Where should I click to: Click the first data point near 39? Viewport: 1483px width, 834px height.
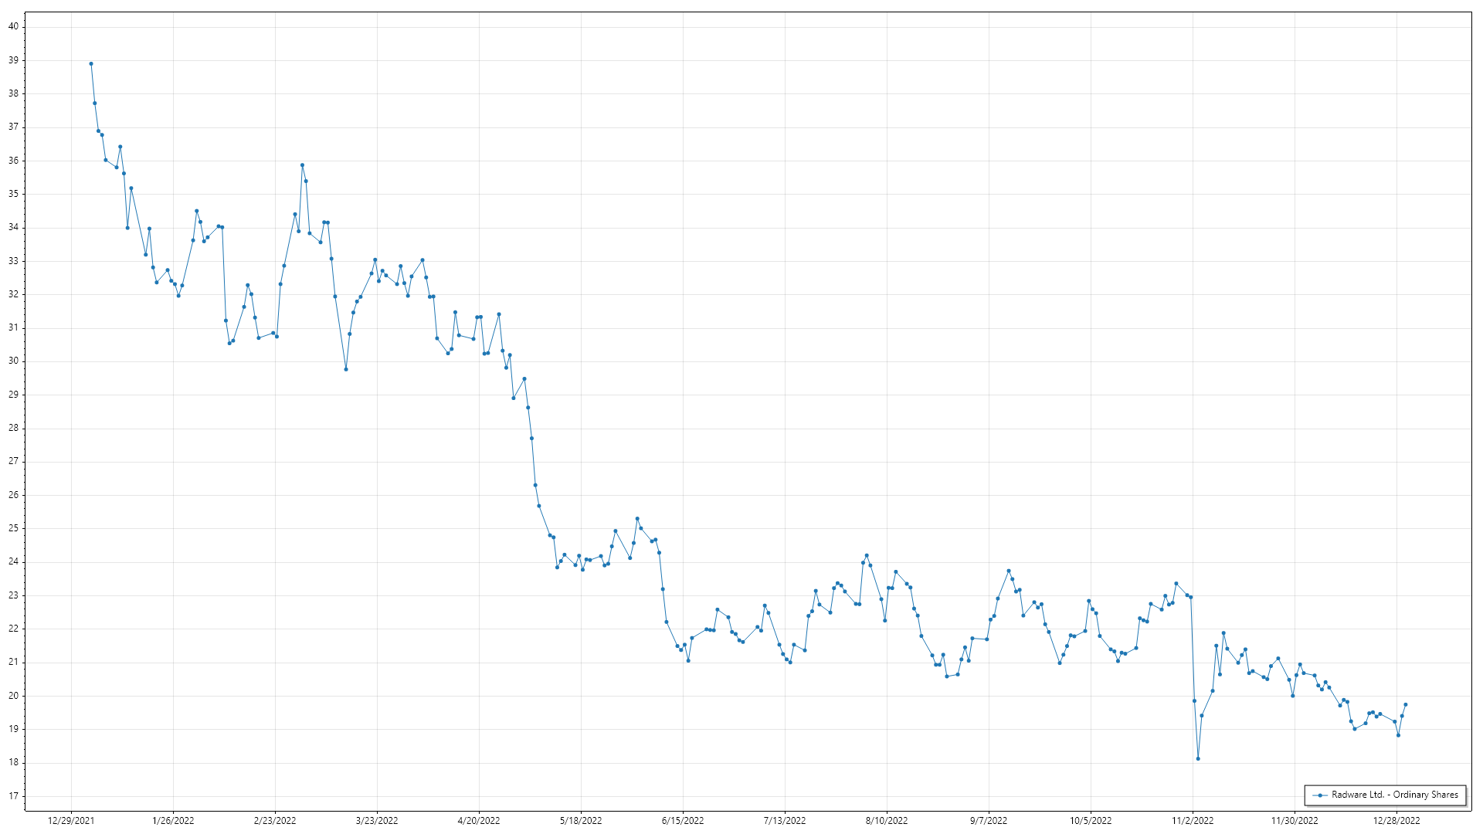(x=91, y=64)
